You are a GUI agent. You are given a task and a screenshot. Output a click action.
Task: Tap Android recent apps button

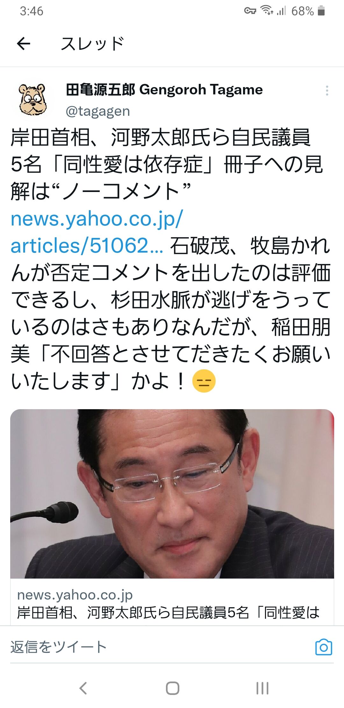262,688
